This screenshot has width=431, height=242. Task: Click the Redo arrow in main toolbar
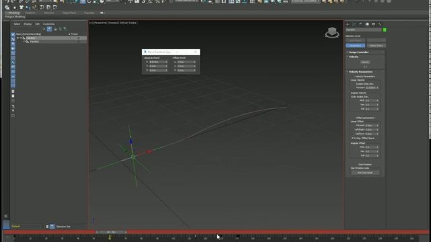click(x=13, y=1)
